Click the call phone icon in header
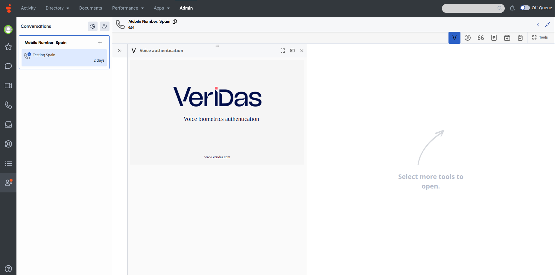Viewport: 555px width, 275px height. (x=120, y=25)
